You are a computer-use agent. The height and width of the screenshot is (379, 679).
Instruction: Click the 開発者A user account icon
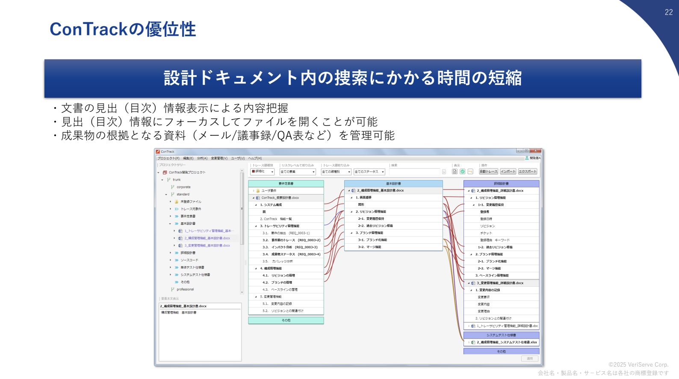(527, 158)
